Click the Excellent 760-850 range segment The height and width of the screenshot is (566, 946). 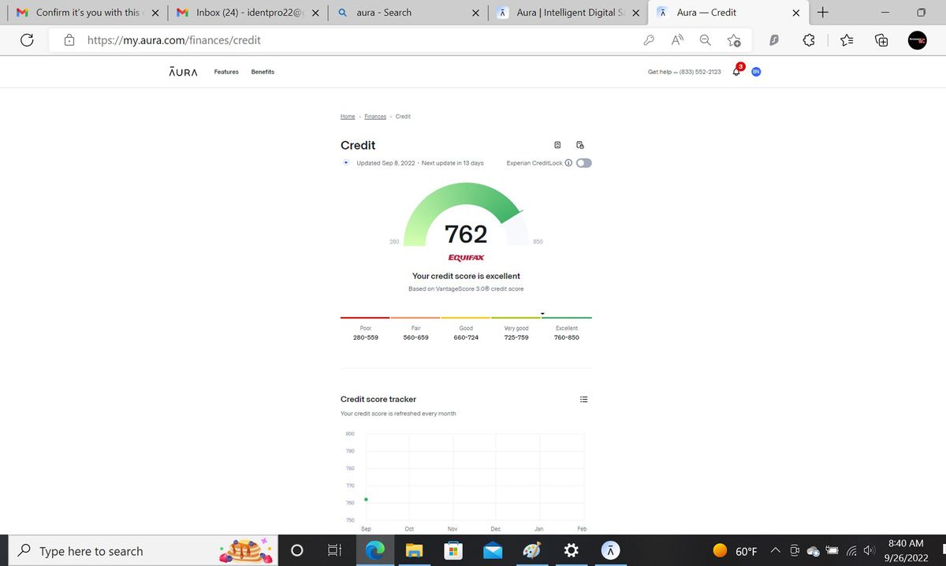point(567,330)
